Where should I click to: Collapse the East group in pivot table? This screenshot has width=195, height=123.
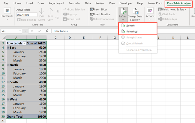[8, 48]
